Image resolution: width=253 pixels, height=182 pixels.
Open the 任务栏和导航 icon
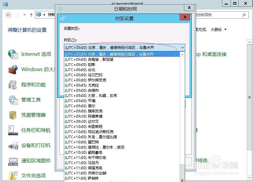pyautogui.click(x=13, y=130)
